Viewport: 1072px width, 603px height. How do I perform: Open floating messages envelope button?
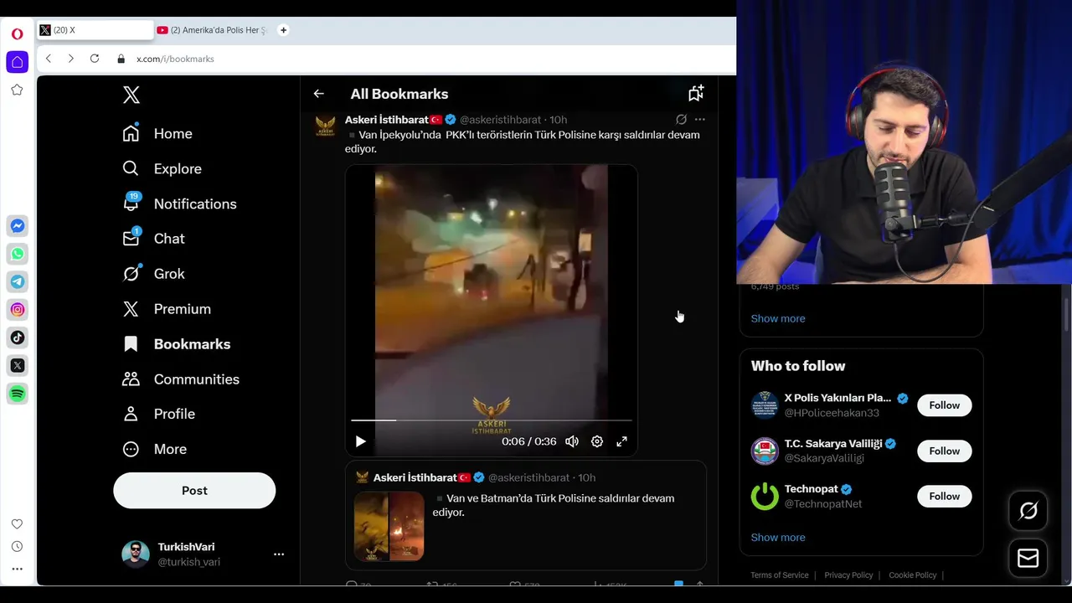(1028, 558)
